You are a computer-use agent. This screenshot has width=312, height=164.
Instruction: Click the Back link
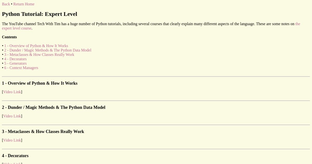tap(6, 4)
